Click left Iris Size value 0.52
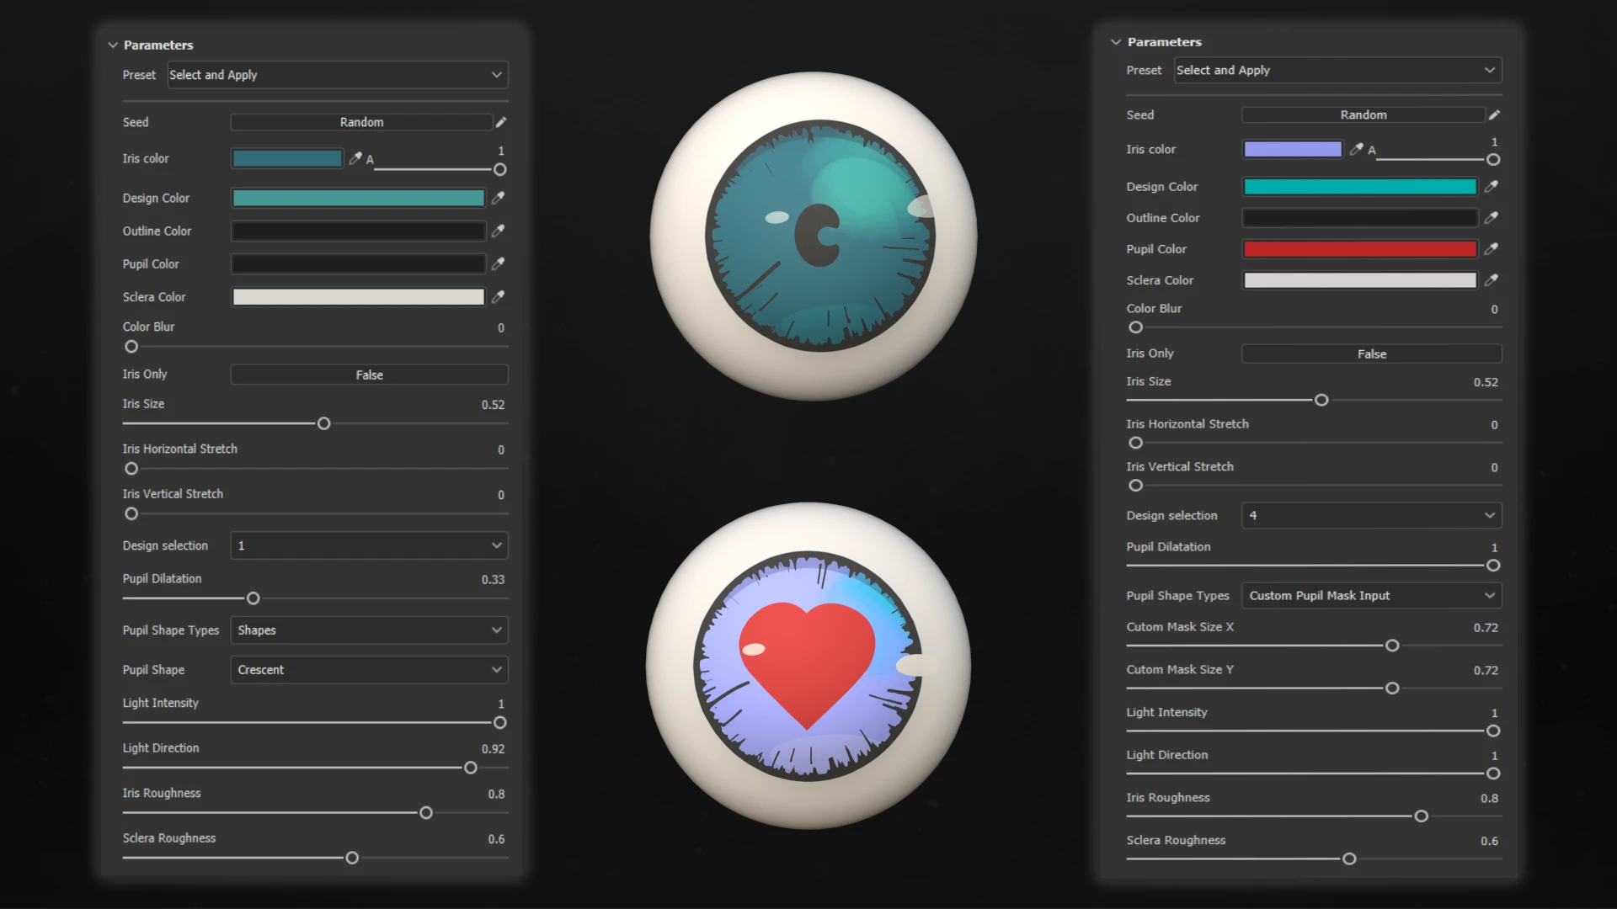The width and height of the screenshot is (1617, 909). [494, 405]
